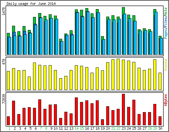Image resolution: width=169 pixels, height=132 pixels.
Task: Click day label 19 on the x-axis
Action: pyautogui.click(x=103, y=129)
